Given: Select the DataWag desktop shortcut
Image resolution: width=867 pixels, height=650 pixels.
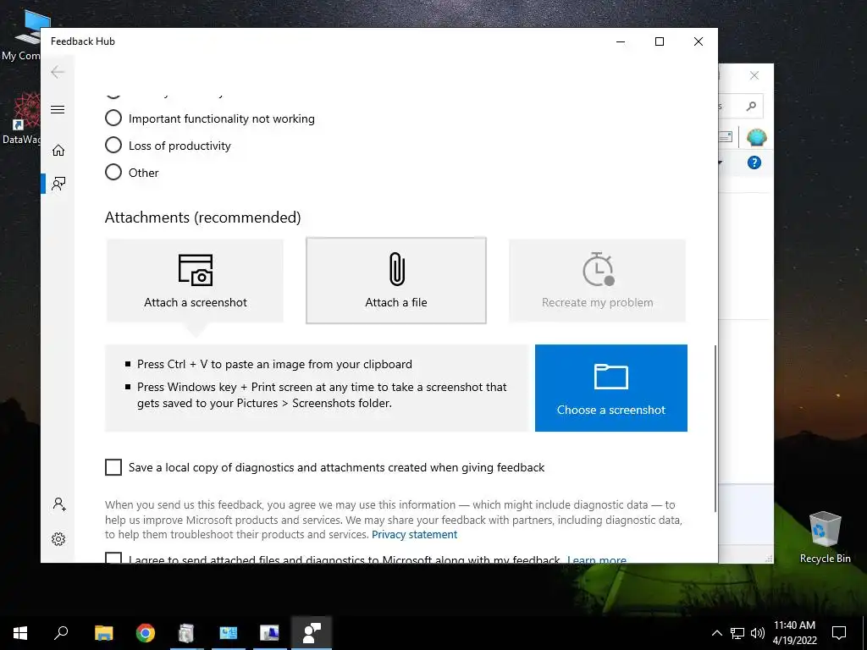Looking at the screenshot, I should tap(21, 118).
